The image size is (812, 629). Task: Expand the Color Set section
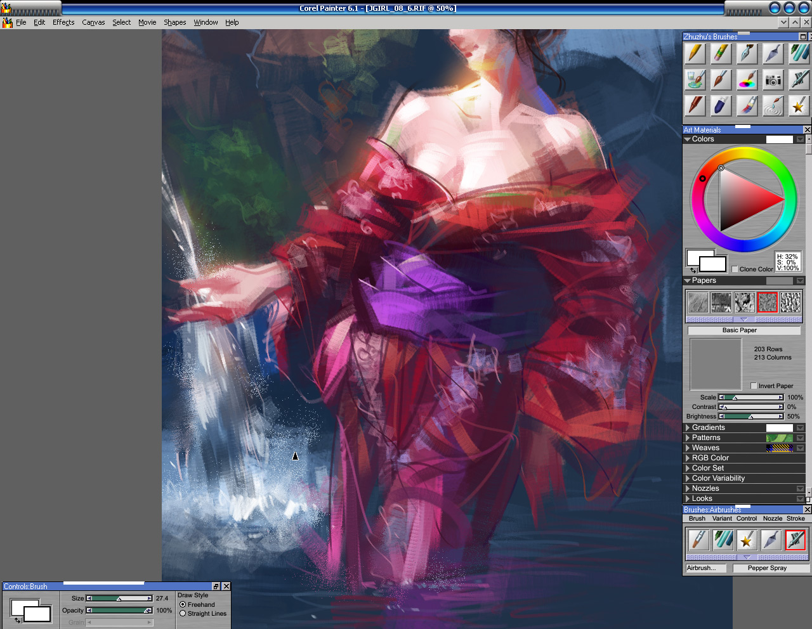pyautogui.click(x=688, y=469)
